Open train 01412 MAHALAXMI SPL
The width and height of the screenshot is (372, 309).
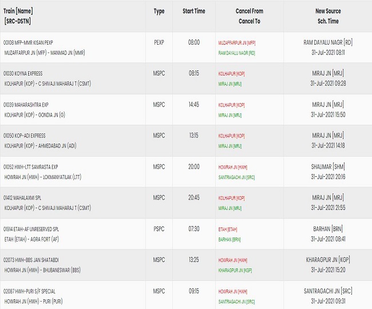coord(22,198)
